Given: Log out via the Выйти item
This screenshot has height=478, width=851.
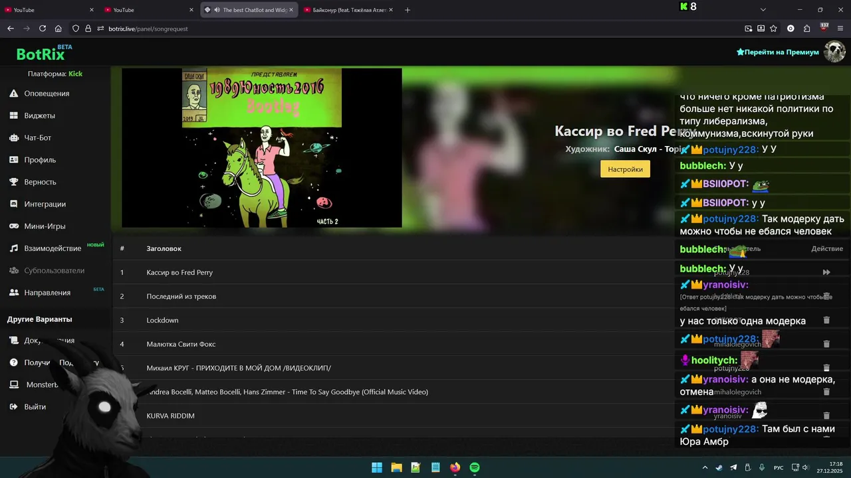Looking at the screenshot, I should pos(28,406).
